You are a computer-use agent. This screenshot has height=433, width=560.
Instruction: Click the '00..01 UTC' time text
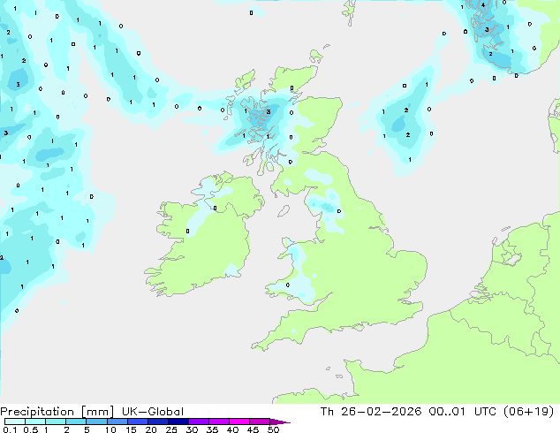click(463, 412)
